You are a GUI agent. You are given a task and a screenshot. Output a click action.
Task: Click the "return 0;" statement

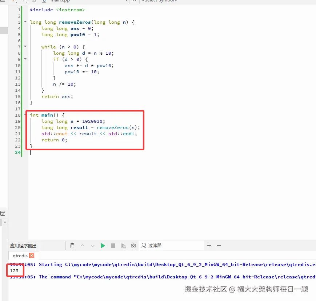pyautogui.click(x=55, y=140)
